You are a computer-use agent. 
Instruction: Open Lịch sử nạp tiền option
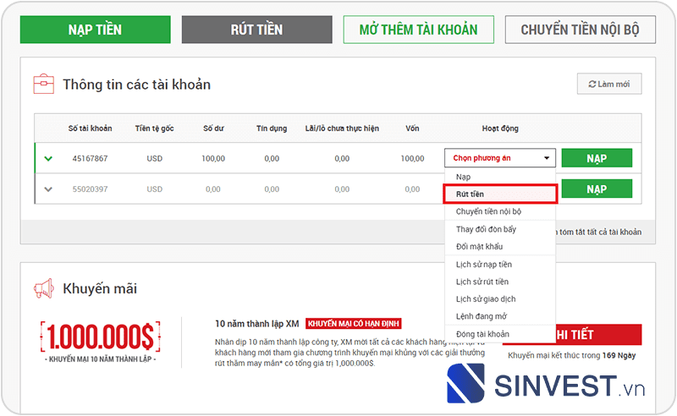500,265
